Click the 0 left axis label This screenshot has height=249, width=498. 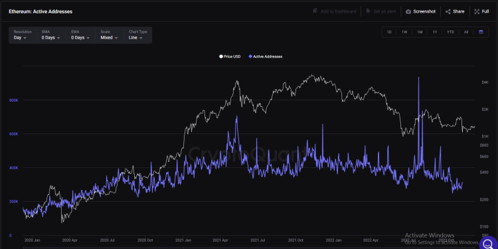point(11,235)
